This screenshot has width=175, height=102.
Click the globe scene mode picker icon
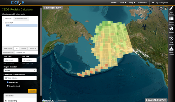[161, 8]
